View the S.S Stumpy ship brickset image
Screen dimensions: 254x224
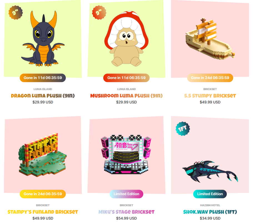210,39
